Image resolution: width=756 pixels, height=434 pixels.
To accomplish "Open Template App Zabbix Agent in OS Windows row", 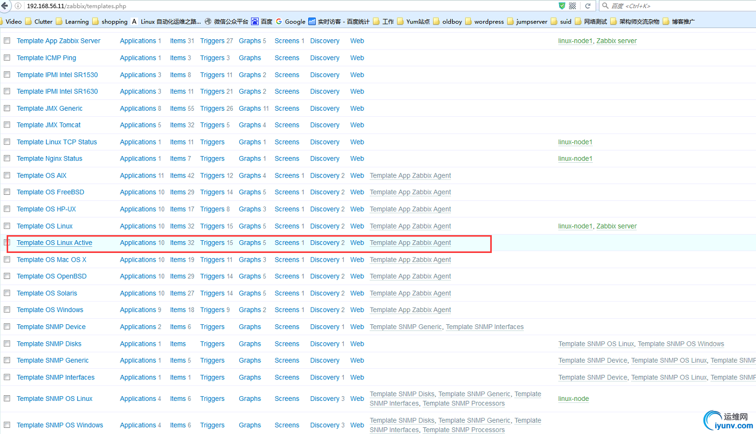I will [x=410, y=310].
